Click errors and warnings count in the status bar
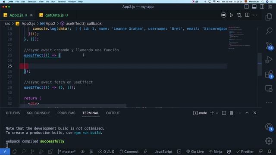This screenshot has width=276, height=155. [x=107, y=152]
